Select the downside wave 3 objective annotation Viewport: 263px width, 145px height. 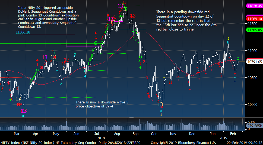102,104
